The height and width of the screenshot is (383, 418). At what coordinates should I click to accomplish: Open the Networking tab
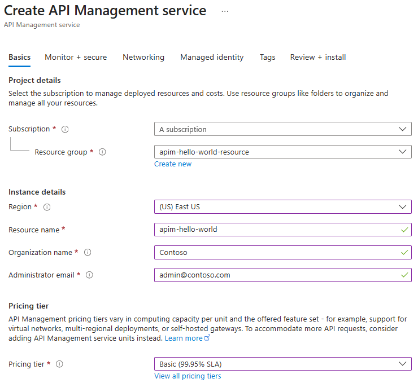[x=143, y=57]
